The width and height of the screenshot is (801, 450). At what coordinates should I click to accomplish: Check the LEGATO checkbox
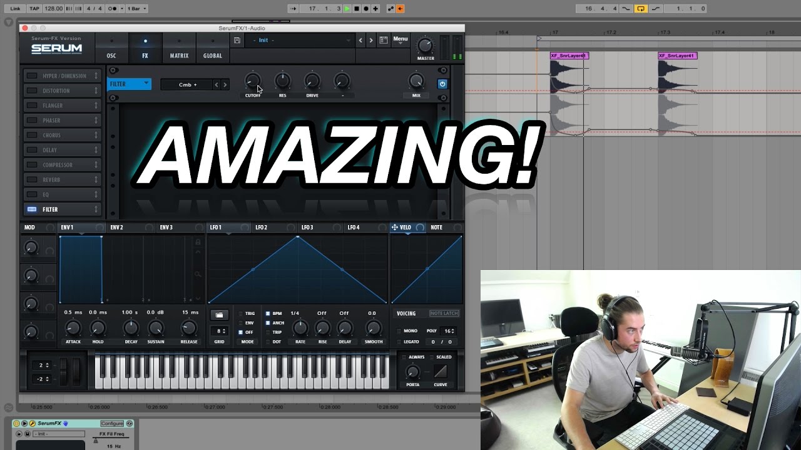tap(399, 342)
